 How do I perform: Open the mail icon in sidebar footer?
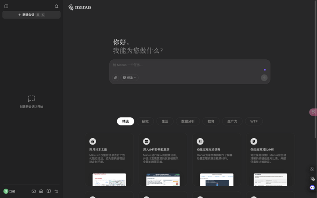pos(34,191)
